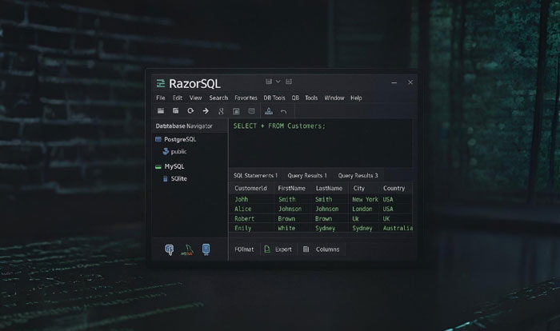Select the 'Enily' cell in results
Image resolution: width=560 pixels, height=331 pixels.
pos(243,228)
